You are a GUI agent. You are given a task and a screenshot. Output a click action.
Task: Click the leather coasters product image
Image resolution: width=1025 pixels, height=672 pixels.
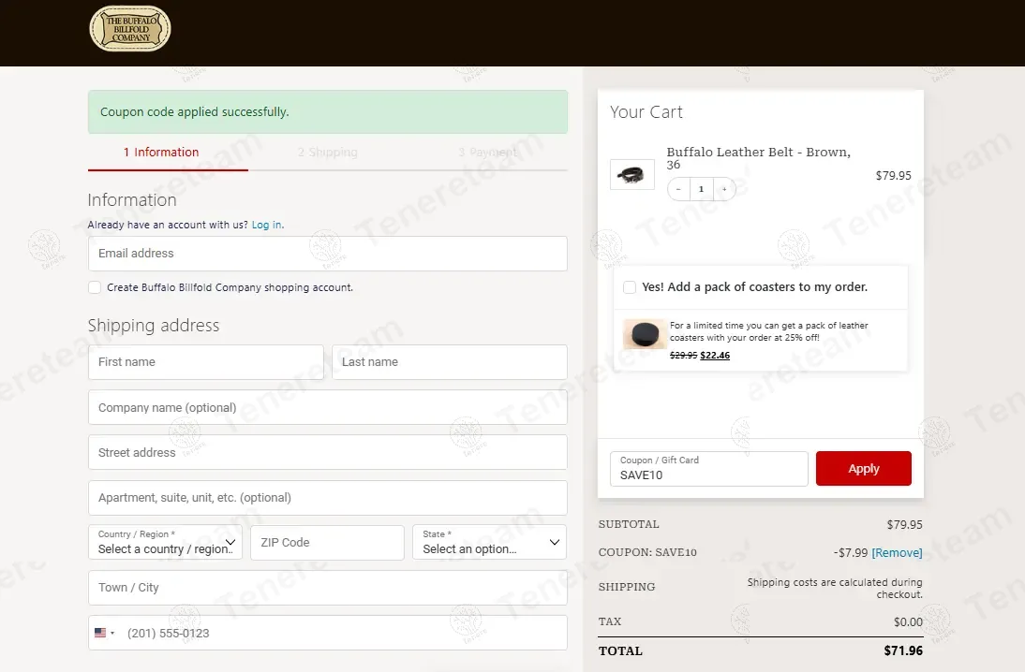[645, 334]
